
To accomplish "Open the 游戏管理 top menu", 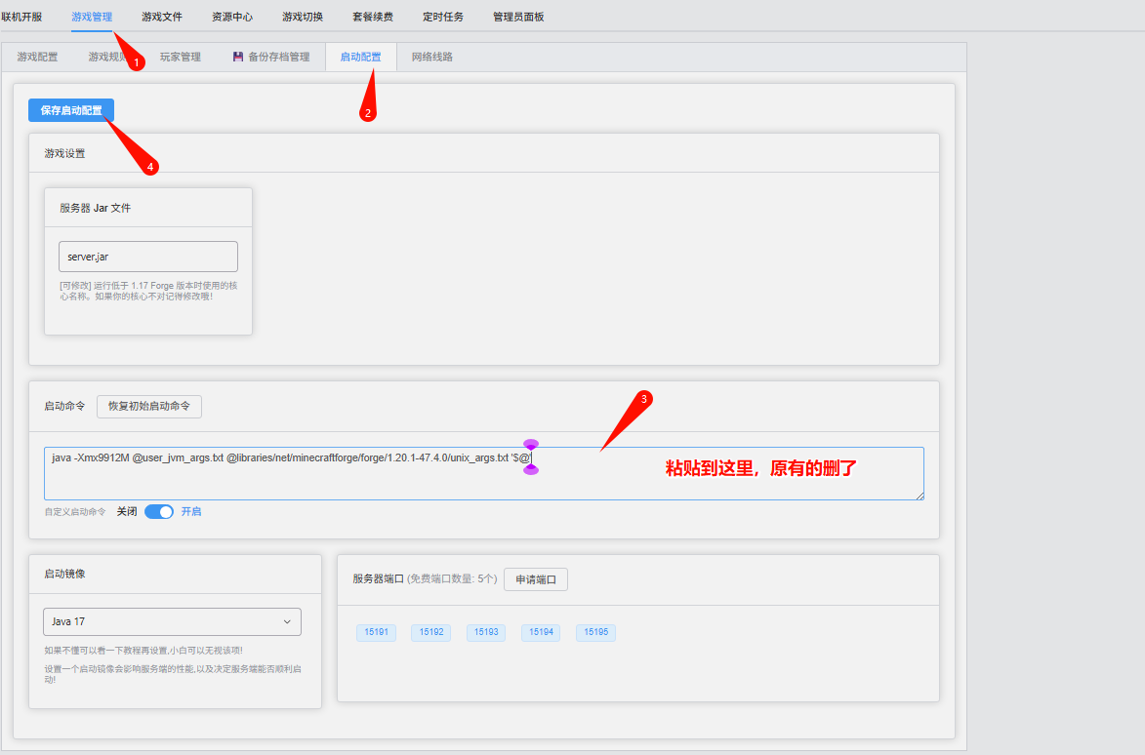I will [x=92, y=18].
